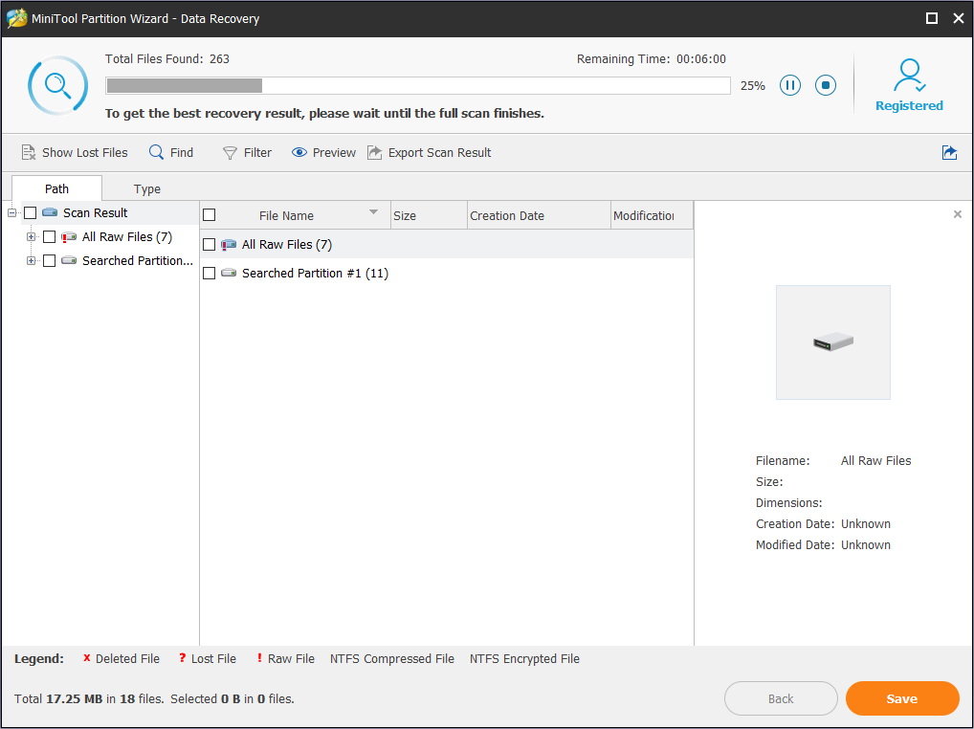Click the Raw File legend entry

(x=286, y=659)
